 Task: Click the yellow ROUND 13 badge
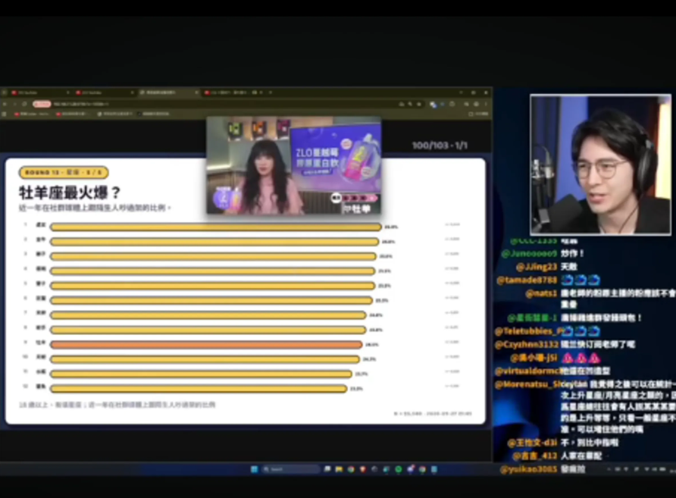[x=64, y=173]
